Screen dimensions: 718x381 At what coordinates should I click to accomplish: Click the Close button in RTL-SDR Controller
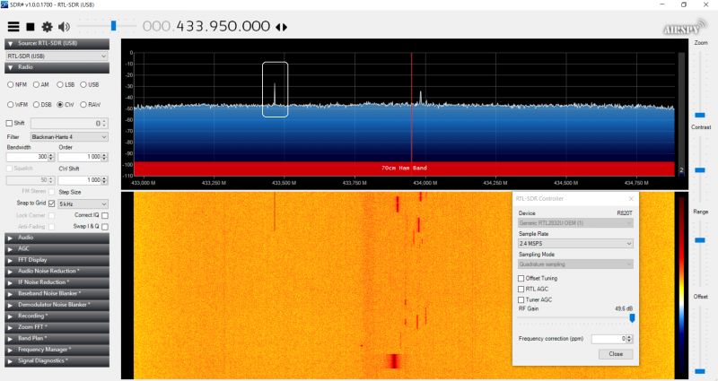pyautogui.click(x=616, y=354)
